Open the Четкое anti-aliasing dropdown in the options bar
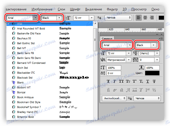Image resolution: width=170 pixels, height=126 pixels. click(118, 18)
